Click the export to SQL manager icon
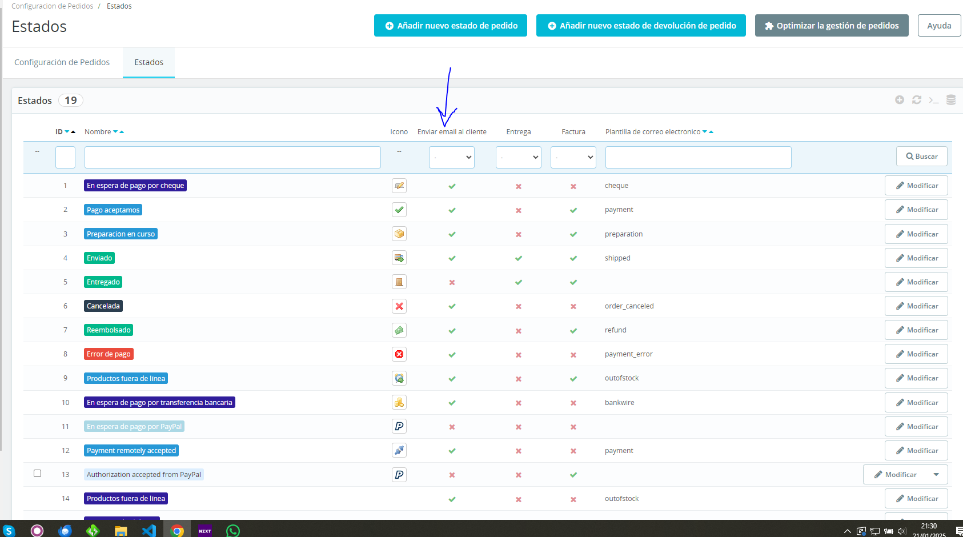The image size is (963, 537). pyautogui.click(x=951, y=100)
